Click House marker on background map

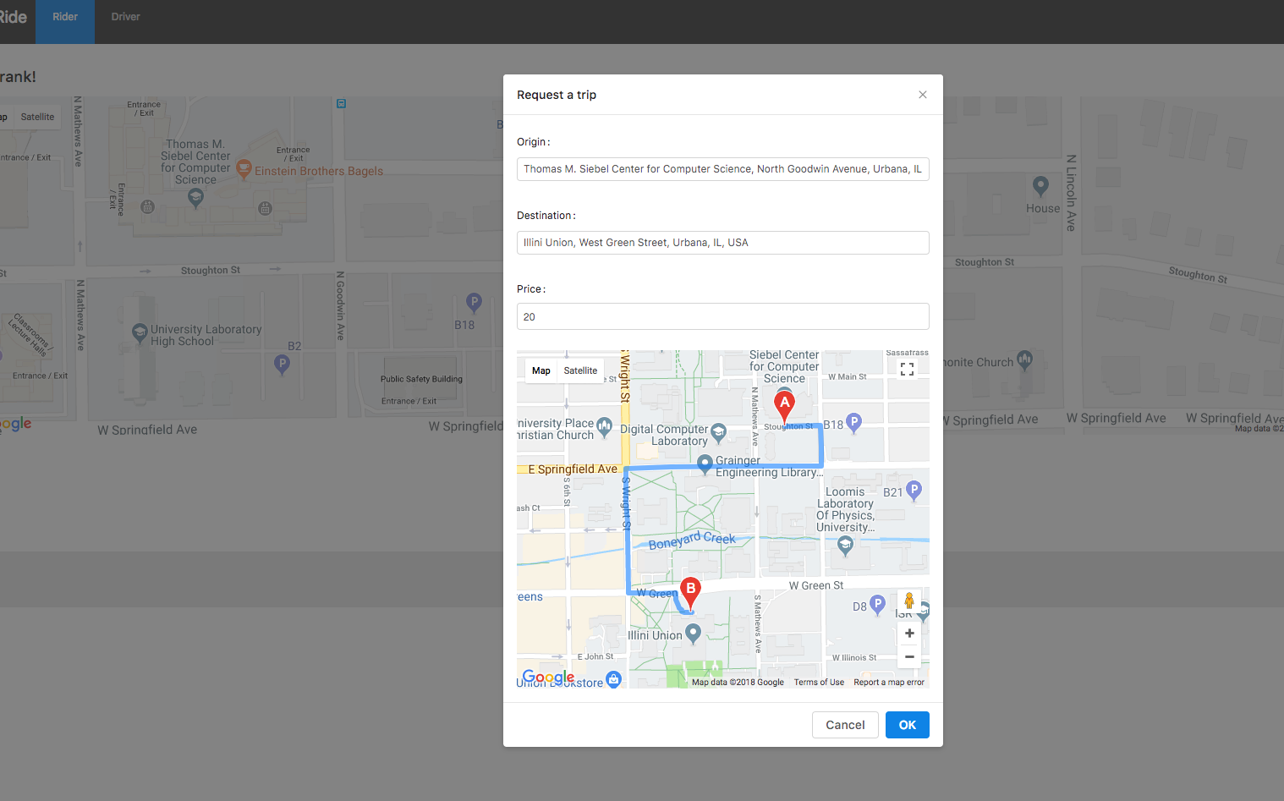point(1041,185)
